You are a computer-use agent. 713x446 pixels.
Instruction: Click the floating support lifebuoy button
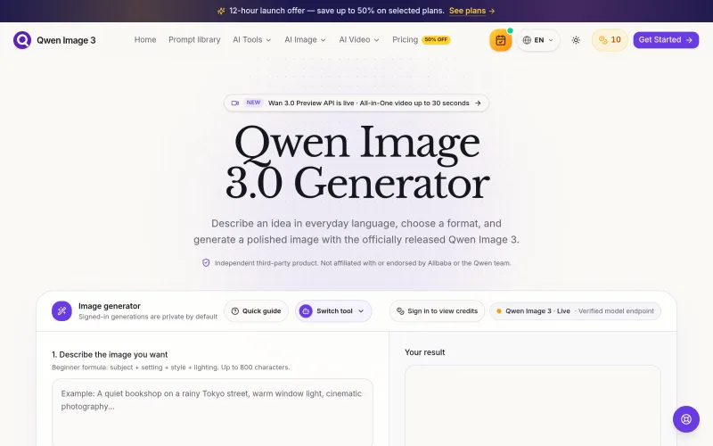coord(685,419)
